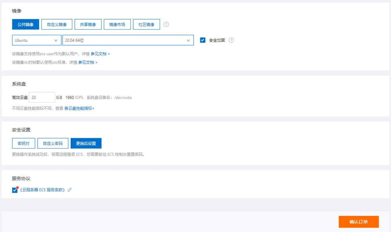Click link icon after 服务条款
The height and width of the screenshot is (232, 391).
click(69, 190)
